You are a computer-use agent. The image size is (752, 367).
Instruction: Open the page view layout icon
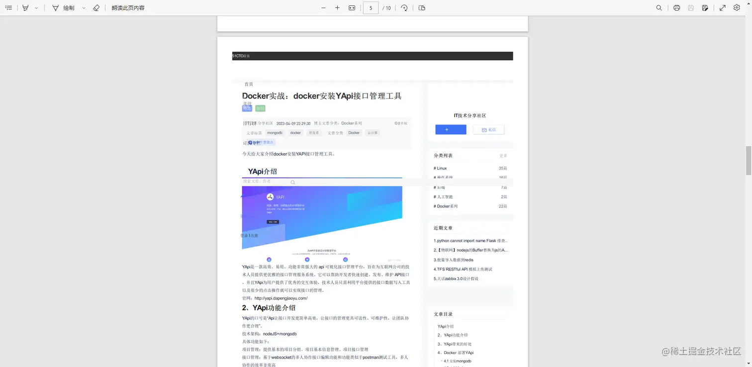[422, 8]
